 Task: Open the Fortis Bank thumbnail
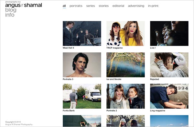point(82,96)
